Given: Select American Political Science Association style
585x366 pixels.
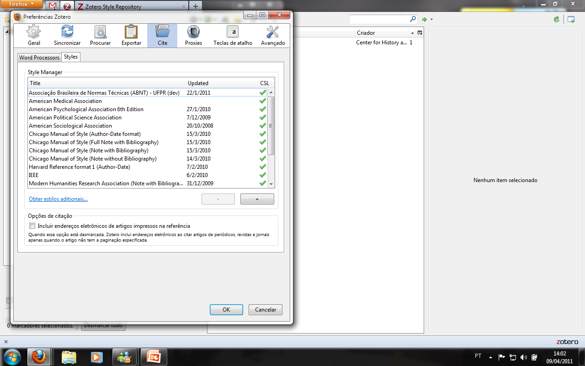Looking at the screenshot, I should [x=148, y=118].
